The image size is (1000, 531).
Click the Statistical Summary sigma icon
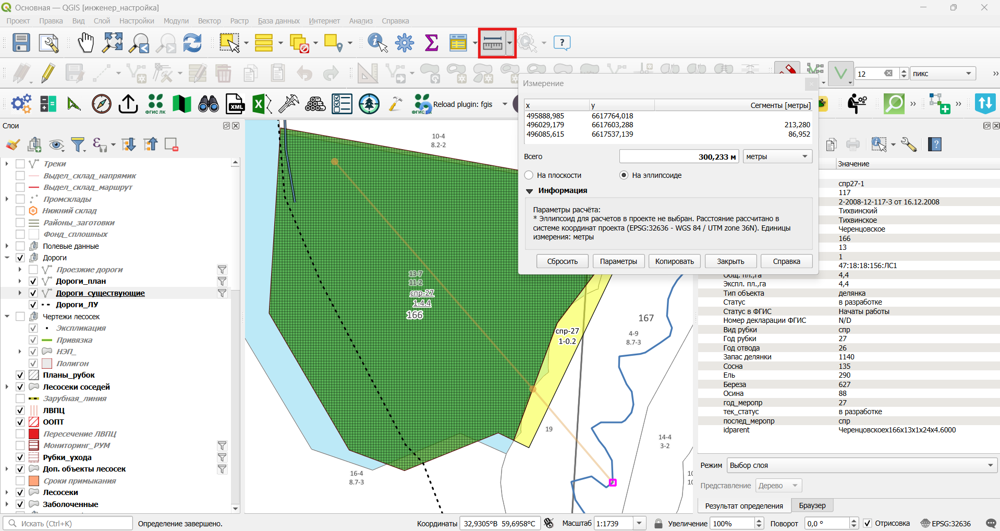click(431, 43)
